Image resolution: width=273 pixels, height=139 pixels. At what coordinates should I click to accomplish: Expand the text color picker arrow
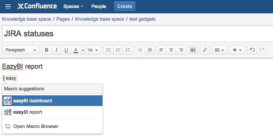point(83,50)
